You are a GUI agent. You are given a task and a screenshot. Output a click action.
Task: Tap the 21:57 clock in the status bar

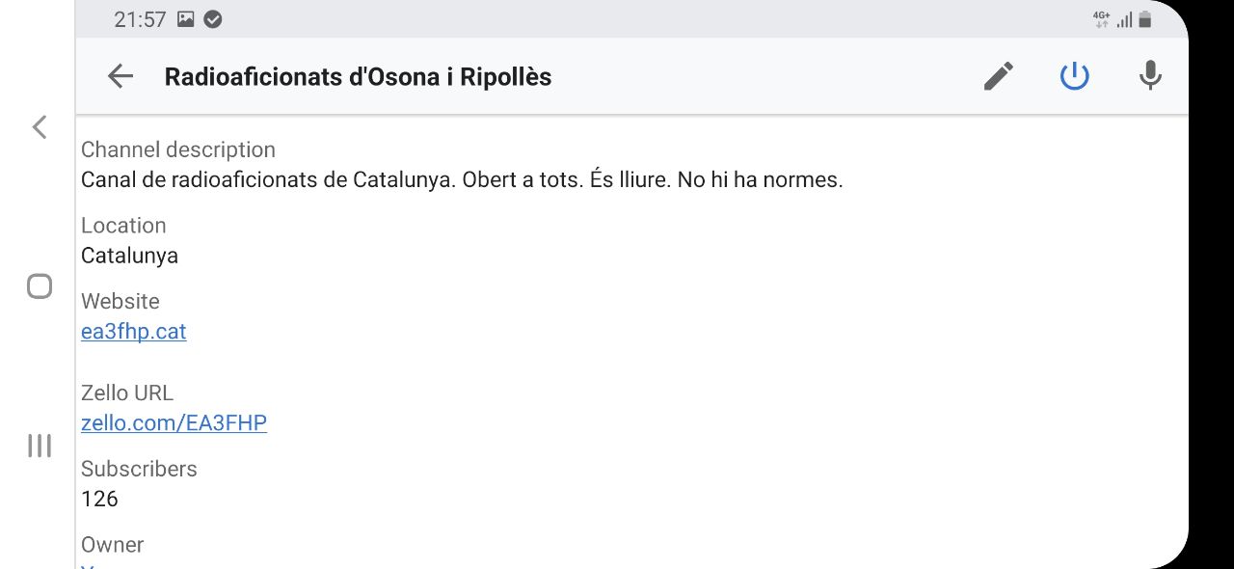coord(140,19)
